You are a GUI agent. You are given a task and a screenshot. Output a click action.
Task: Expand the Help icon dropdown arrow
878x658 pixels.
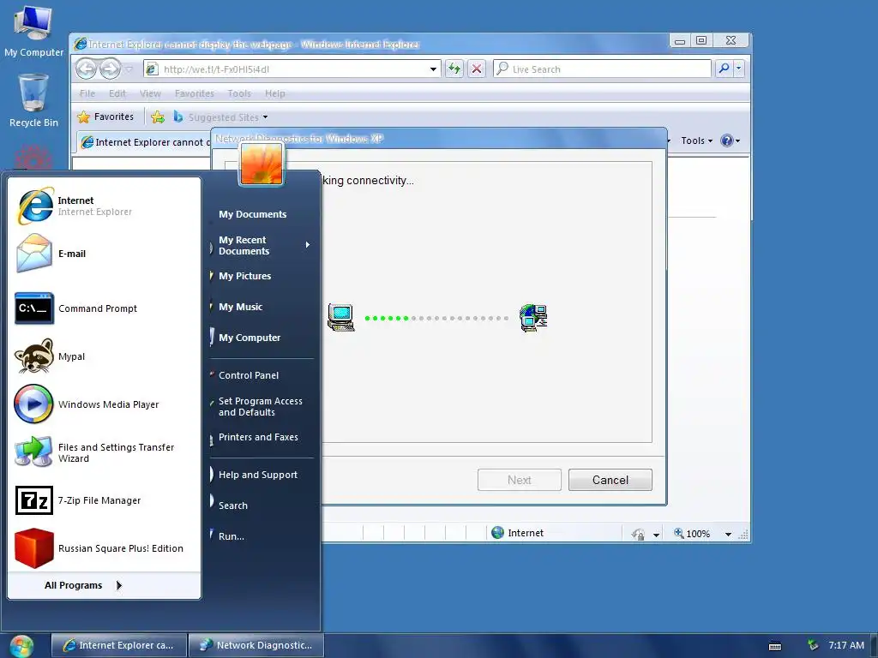[737, 141]
